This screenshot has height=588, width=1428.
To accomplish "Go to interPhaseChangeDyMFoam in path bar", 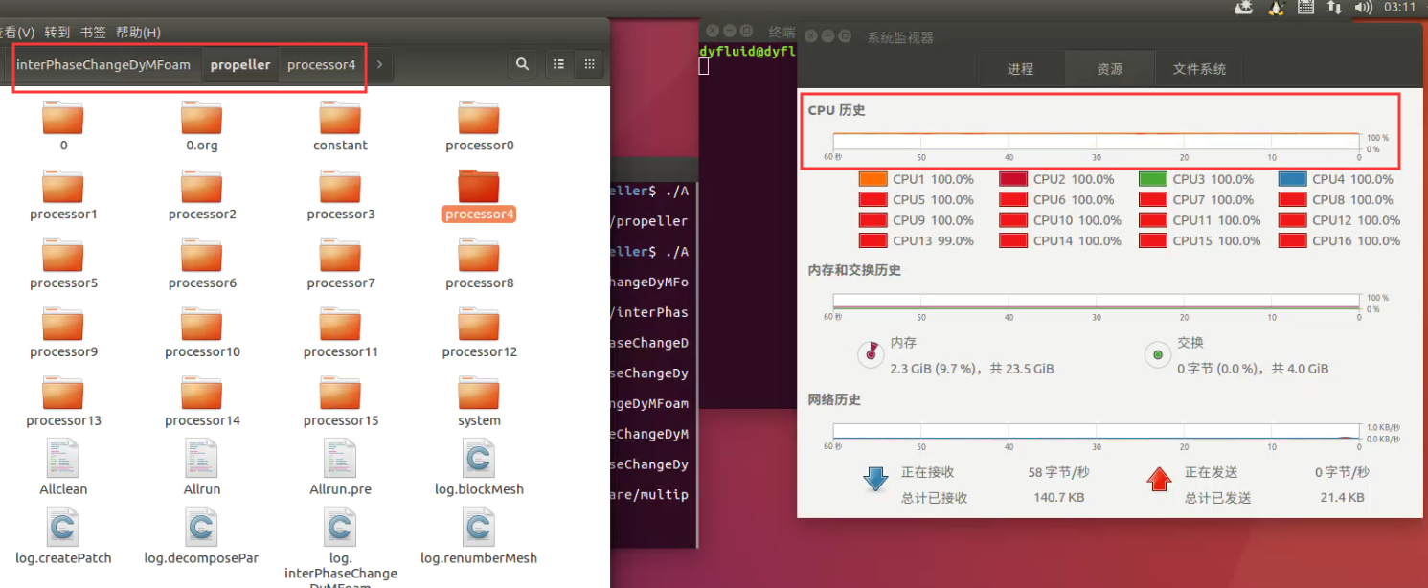I will (103, 64).
